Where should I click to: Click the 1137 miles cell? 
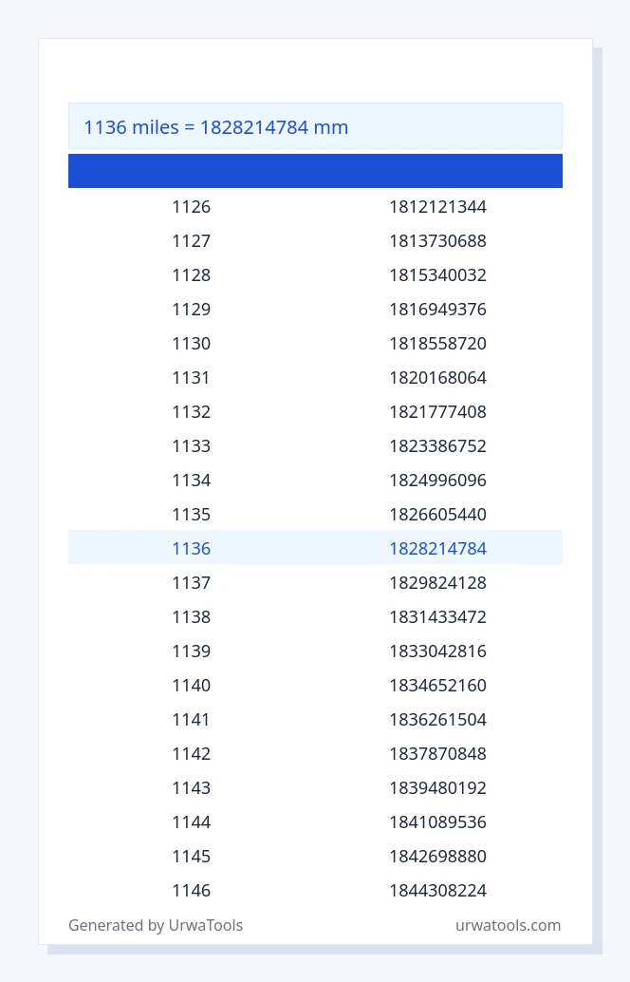[x=192, y=582]
